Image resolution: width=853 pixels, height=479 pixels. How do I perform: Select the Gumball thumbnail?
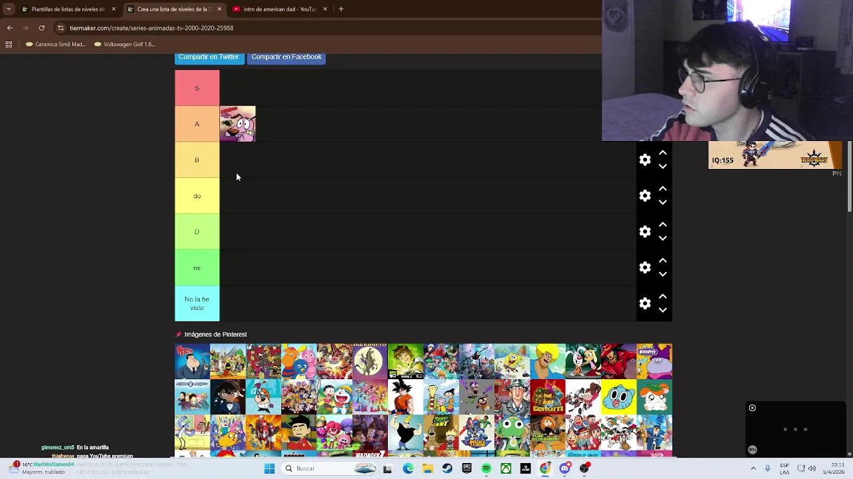pos(618,397)
